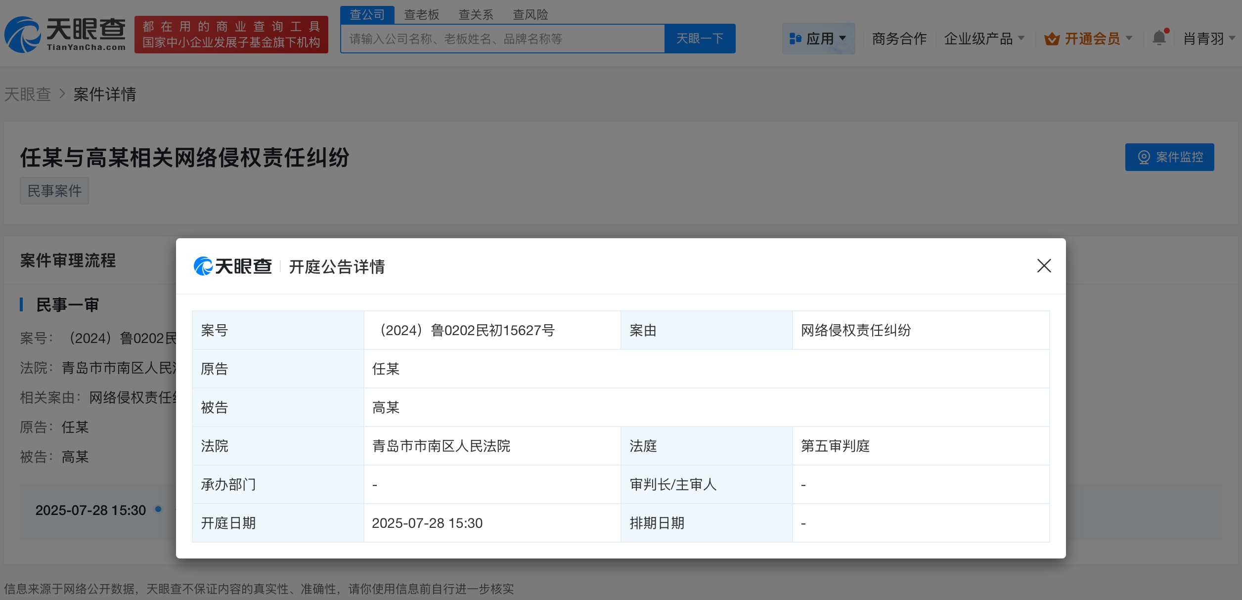Viewport: 1242px width, 600px height.
Task: Switch to the 查老板 search tab
Action: (421, 14)
